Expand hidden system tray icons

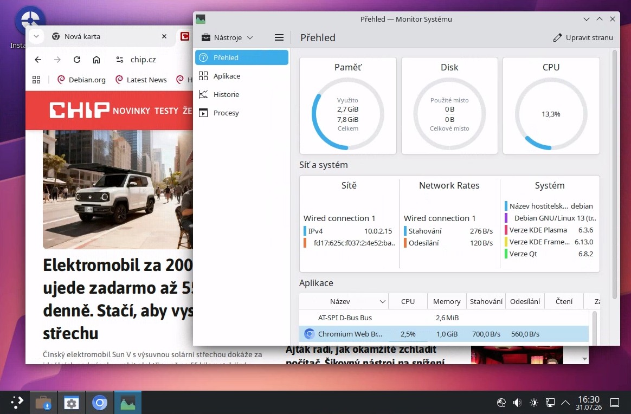pyautogui.click(x=565, y=402)
